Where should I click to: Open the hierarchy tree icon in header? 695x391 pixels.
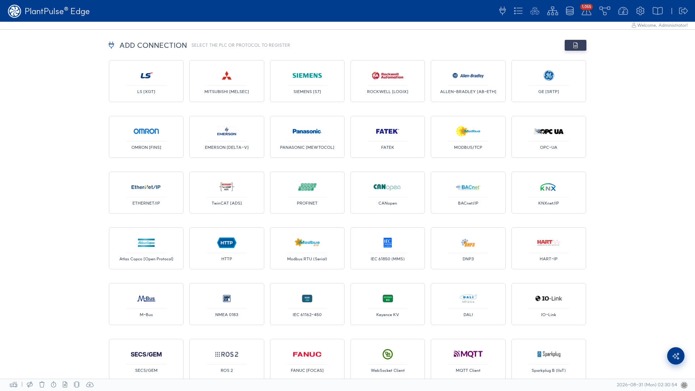click(553, 11)
